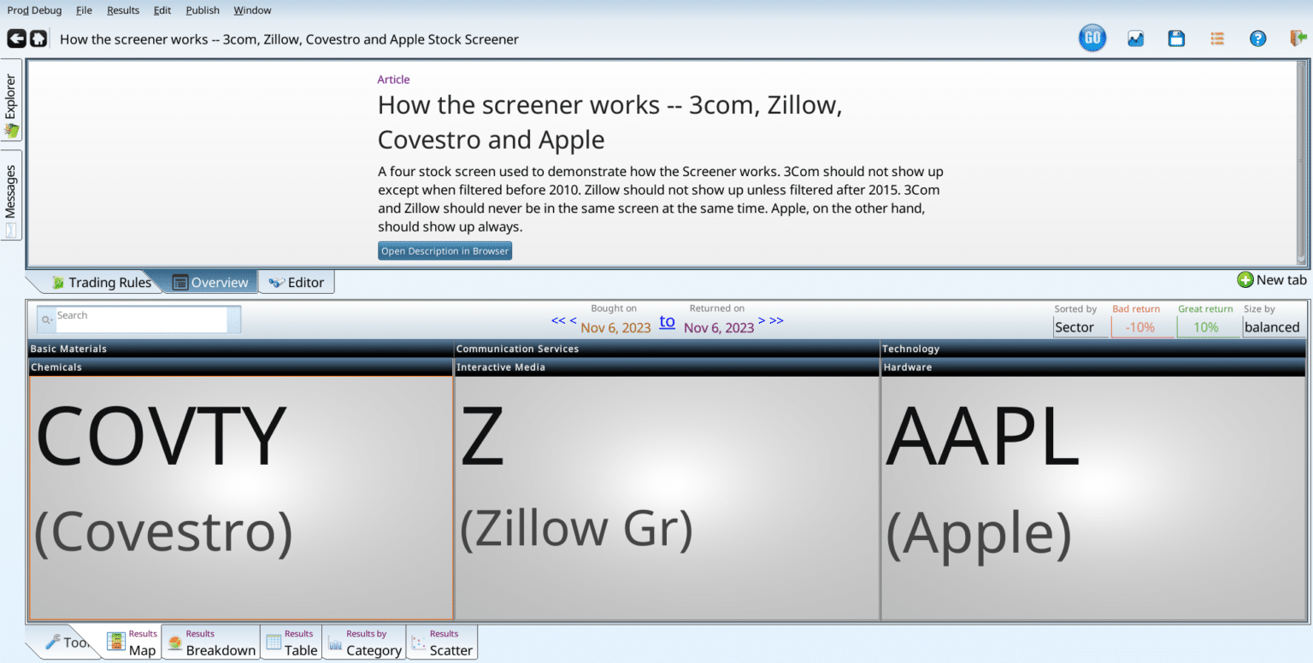Go back using the black arrow icon
Viewport: 1313px width, 663px height.
pyautogui.click(x=16, y=38)
